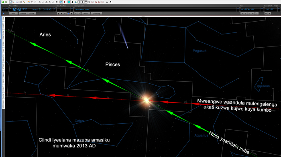Click the time mode icon left of the clock
This screenshot has width=281, height=157.
tap(4, 9)
